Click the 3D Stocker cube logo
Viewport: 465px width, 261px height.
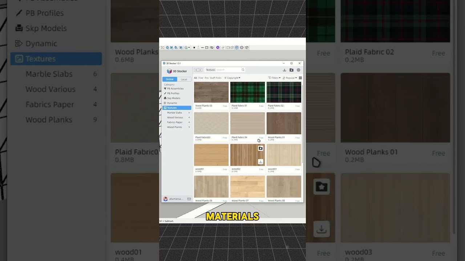point(169,71)
